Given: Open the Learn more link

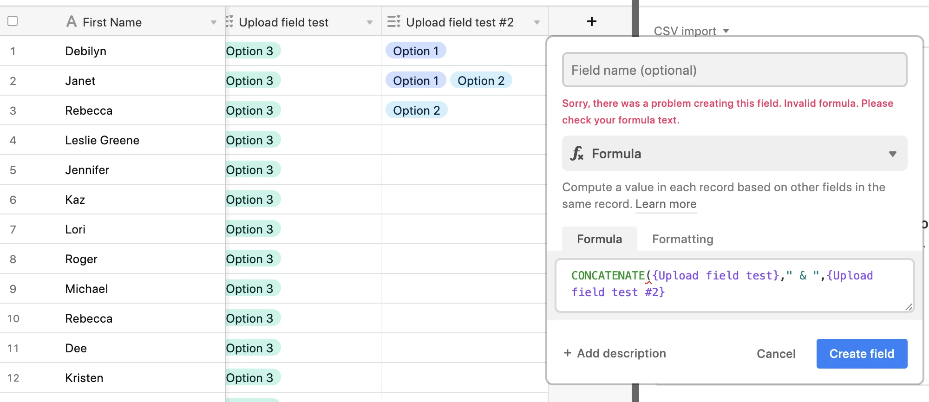Looking at the screenshot, I should (666, 204).
